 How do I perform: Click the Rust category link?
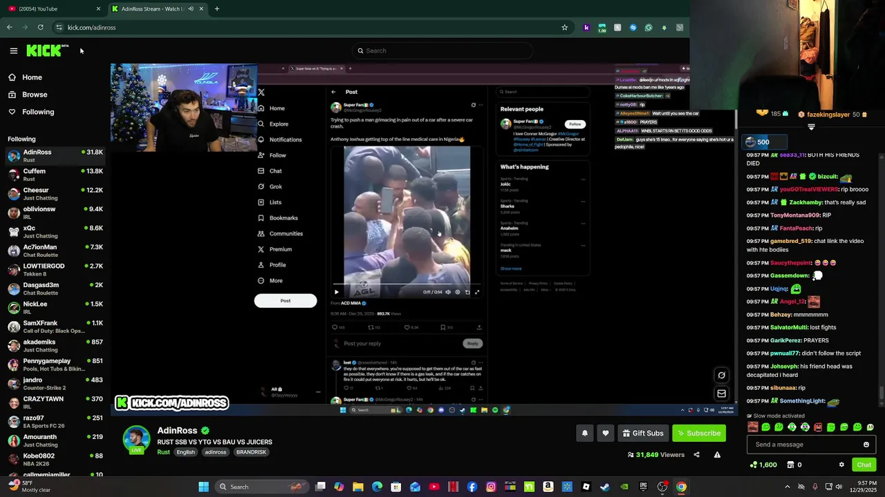point(163,452)
